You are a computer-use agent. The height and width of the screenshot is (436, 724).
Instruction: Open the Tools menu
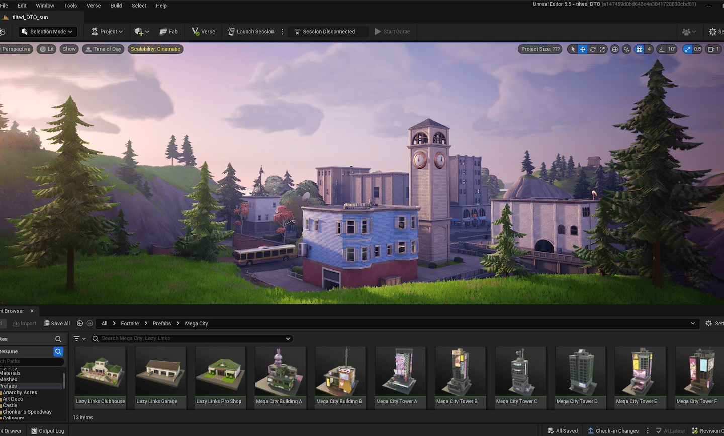pos(70,6)
